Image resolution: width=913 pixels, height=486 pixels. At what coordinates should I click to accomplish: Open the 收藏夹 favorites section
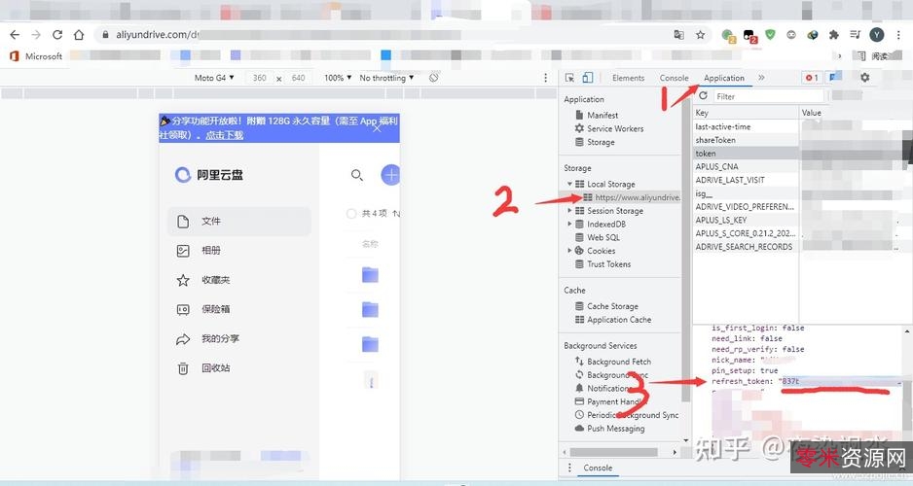(x=239, y=280)
